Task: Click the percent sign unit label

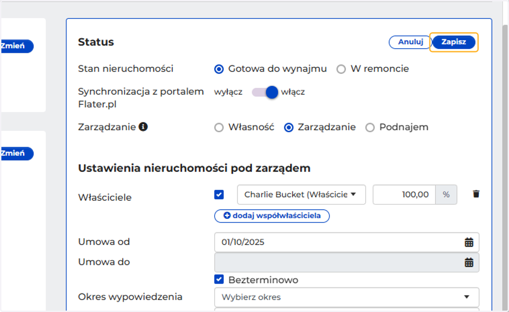Action: [x=446, y=195]
